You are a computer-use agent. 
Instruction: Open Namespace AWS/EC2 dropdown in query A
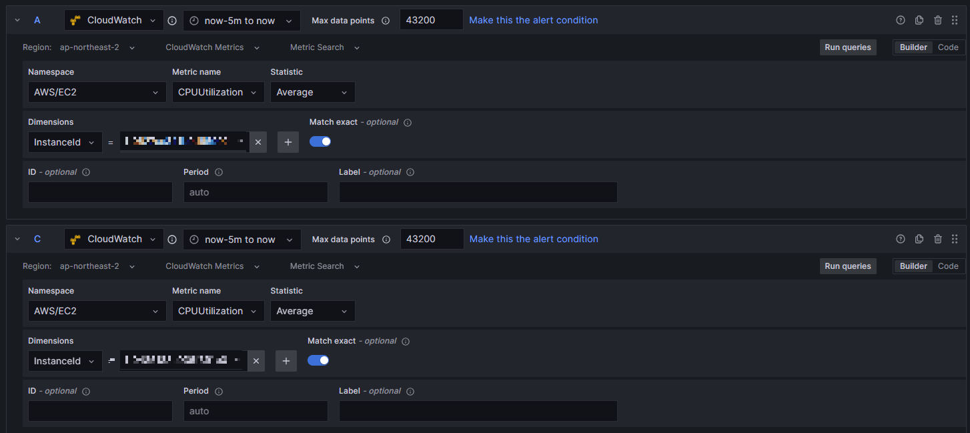coord(97,92)
